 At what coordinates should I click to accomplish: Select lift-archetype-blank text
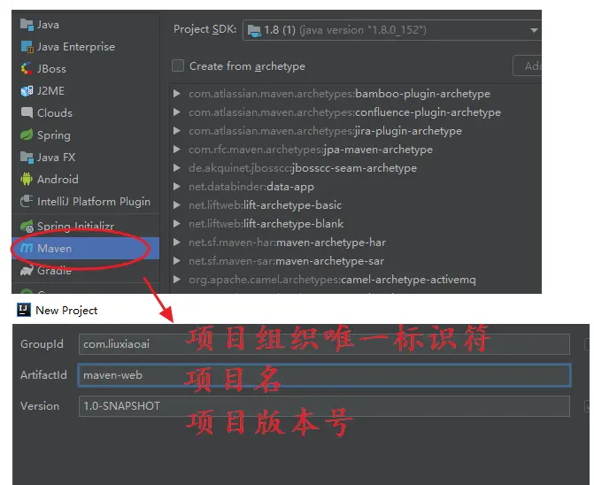[x=294, y=224]
